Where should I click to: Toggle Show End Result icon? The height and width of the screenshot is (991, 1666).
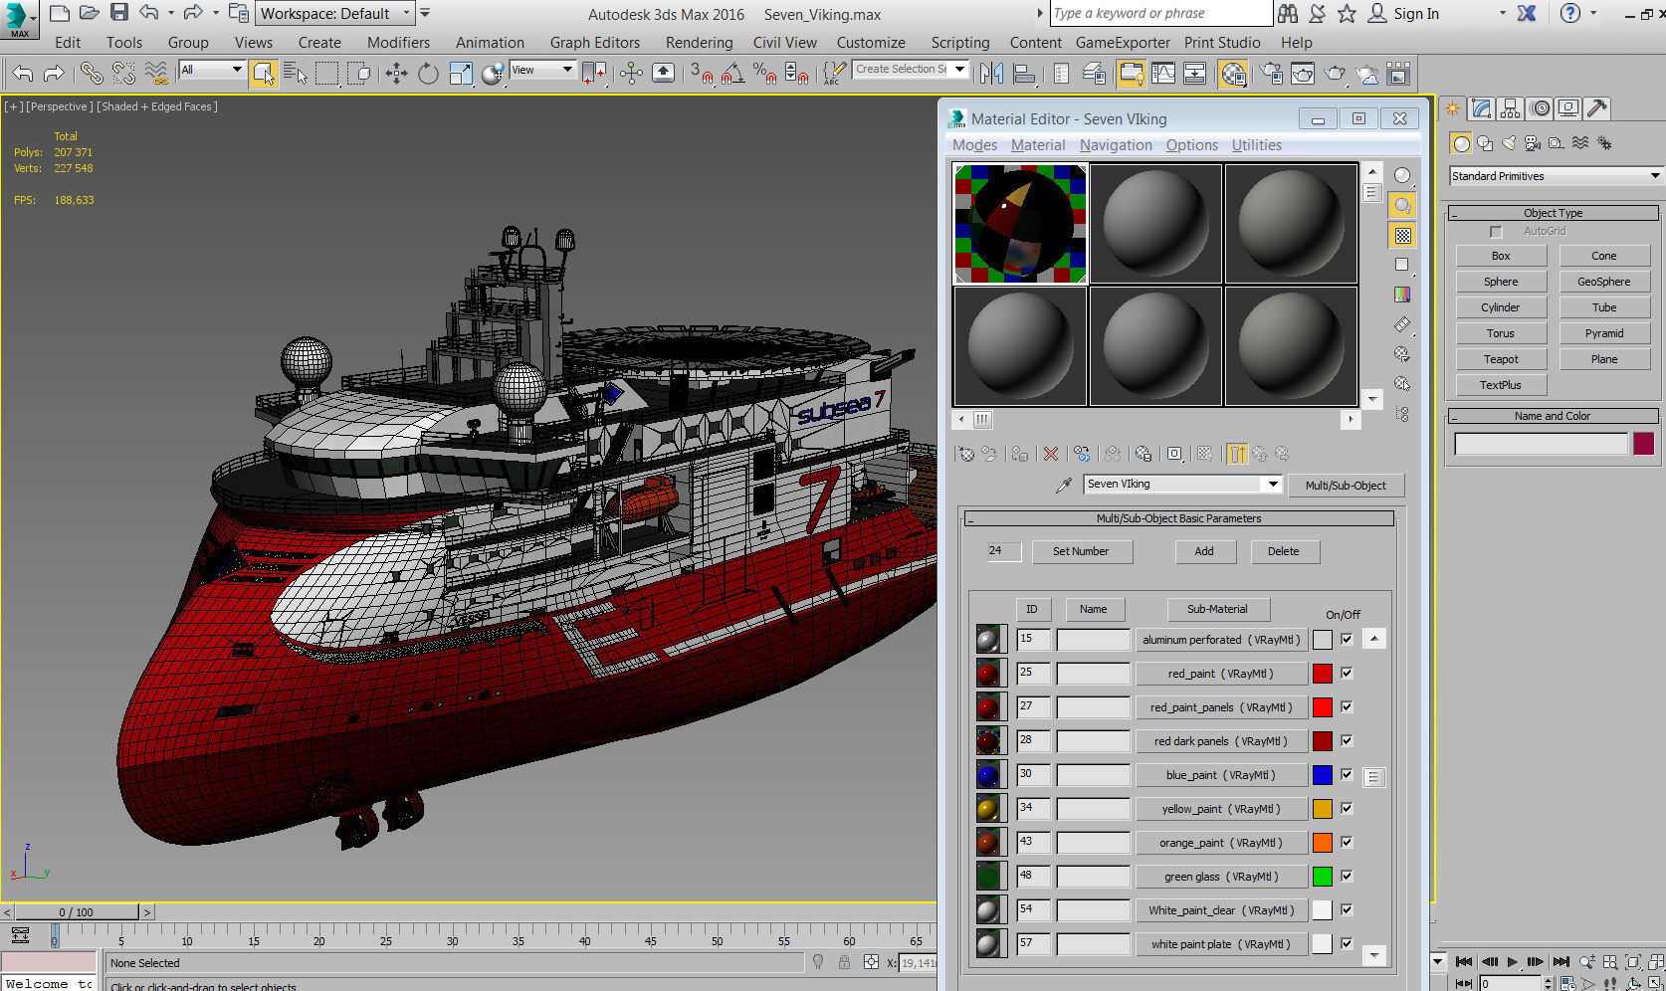coord(1237,454)
